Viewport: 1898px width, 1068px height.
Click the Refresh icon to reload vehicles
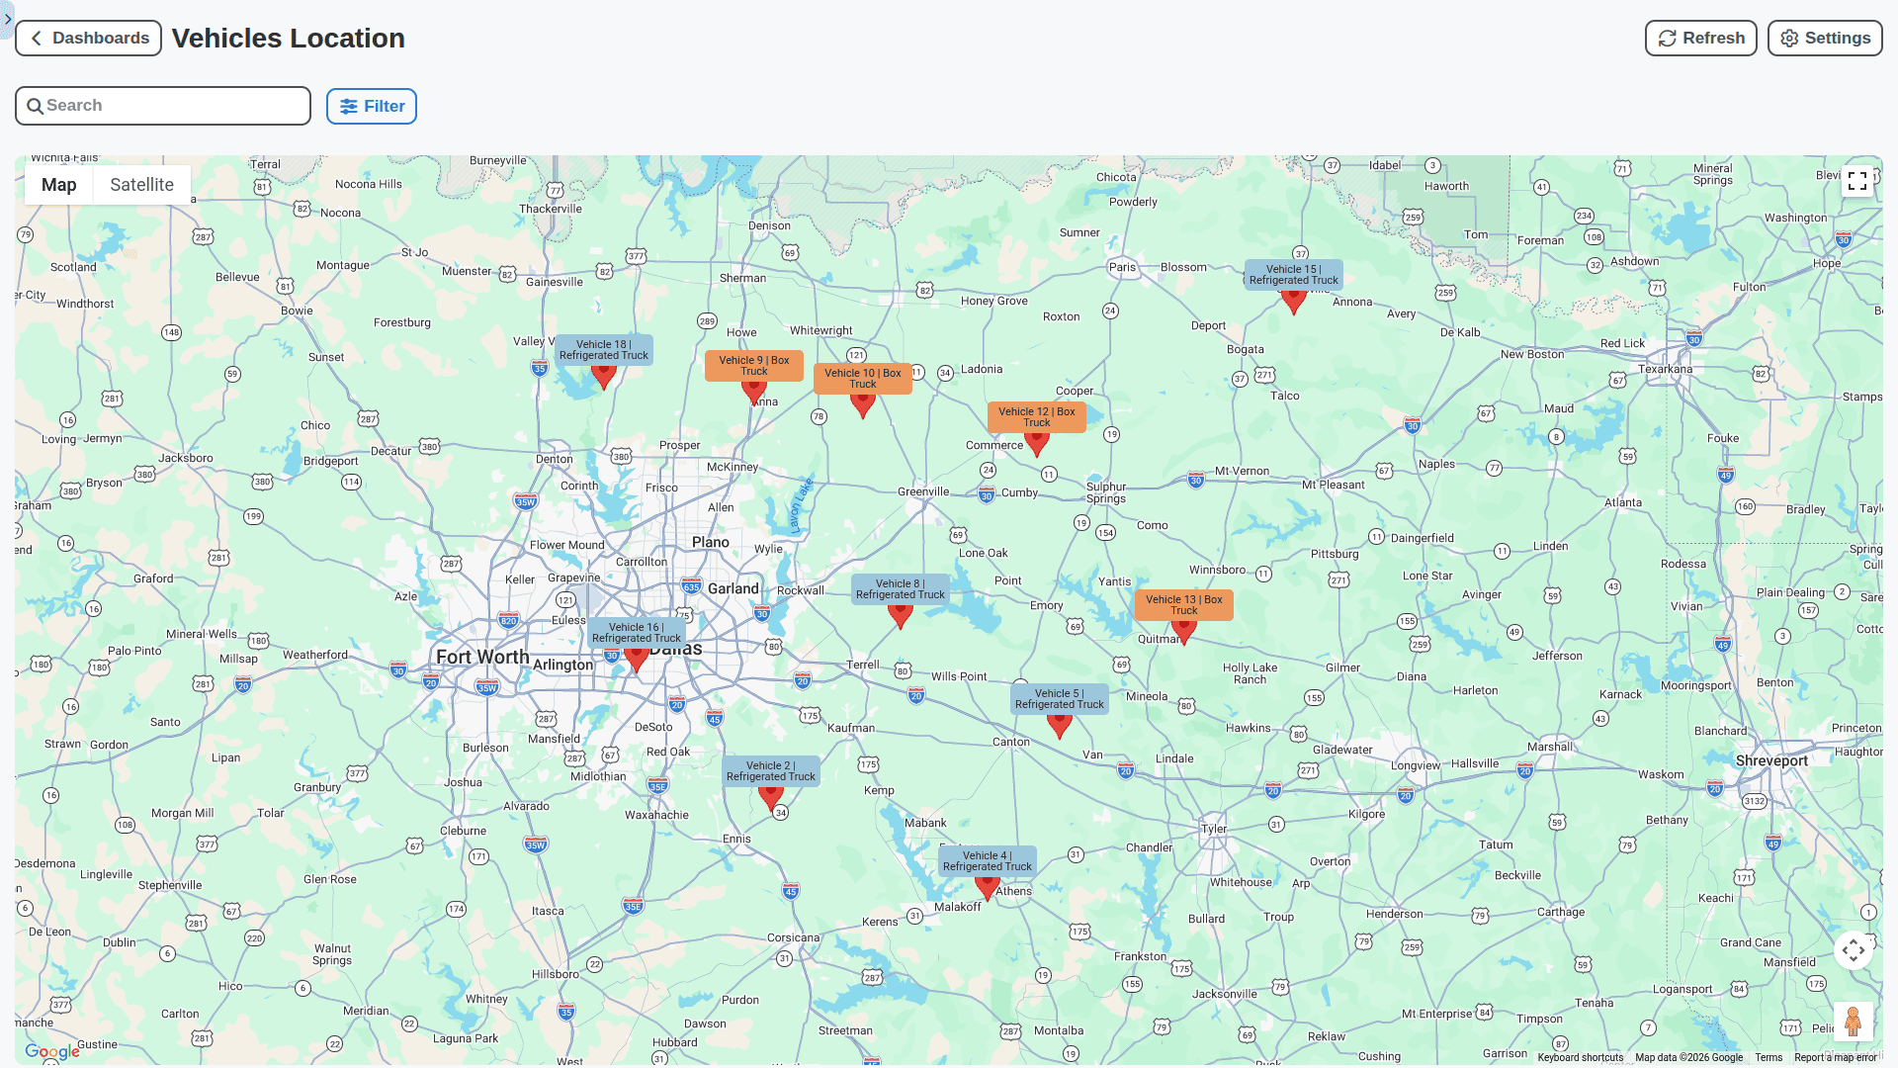pyautogui.click(x=1665, y=38)
